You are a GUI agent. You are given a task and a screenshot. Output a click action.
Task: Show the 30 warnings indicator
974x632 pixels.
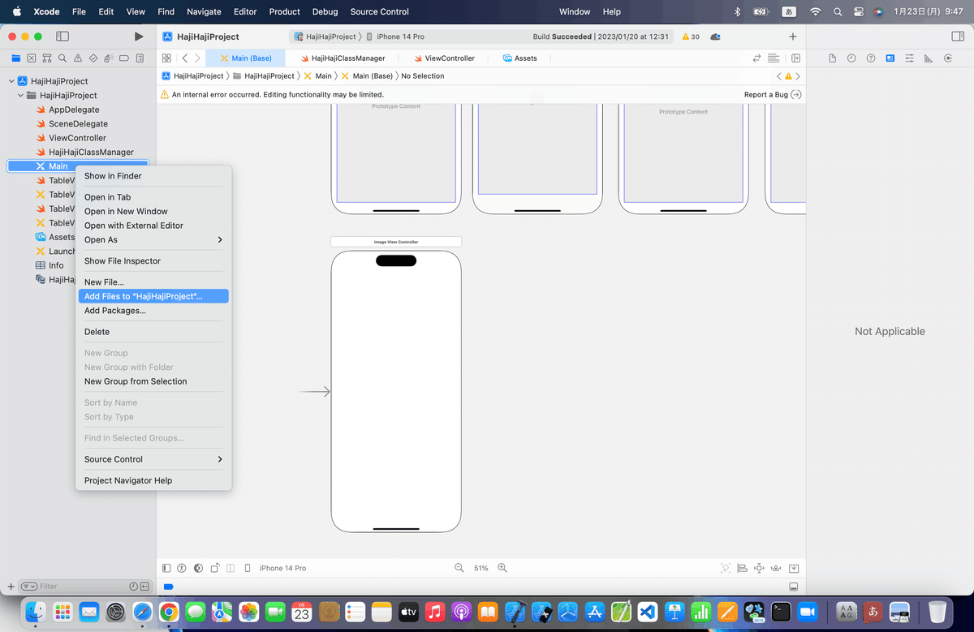691,37
